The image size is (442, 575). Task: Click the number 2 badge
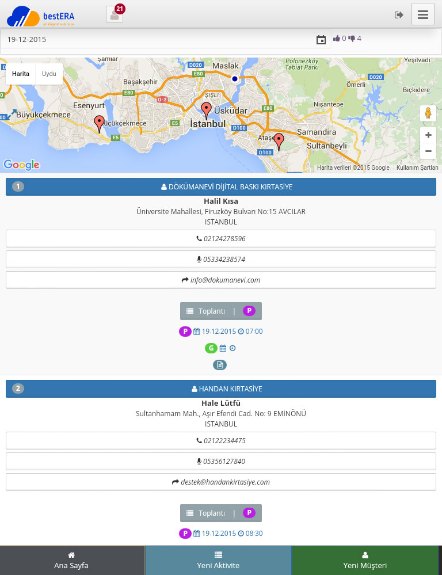point(18,389)
